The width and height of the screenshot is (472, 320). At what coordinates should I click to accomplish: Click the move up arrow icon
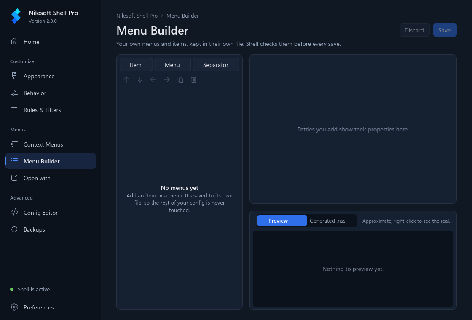click(126, 80)
